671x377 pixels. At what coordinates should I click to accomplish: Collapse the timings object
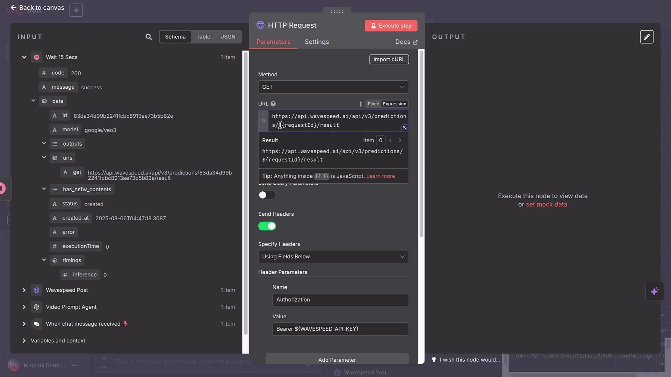point(44,260)
